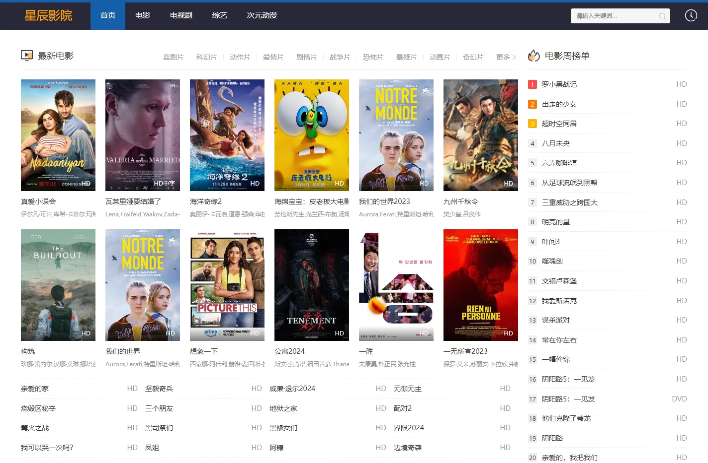Click the 一无所有2023 title link
This screenshot has width=708, height=463.
[465, 351]
